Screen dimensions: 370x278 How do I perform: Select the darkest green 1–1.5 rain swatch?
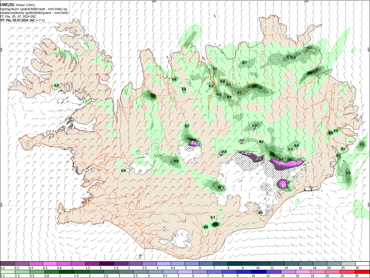click(x=67, y=272)
